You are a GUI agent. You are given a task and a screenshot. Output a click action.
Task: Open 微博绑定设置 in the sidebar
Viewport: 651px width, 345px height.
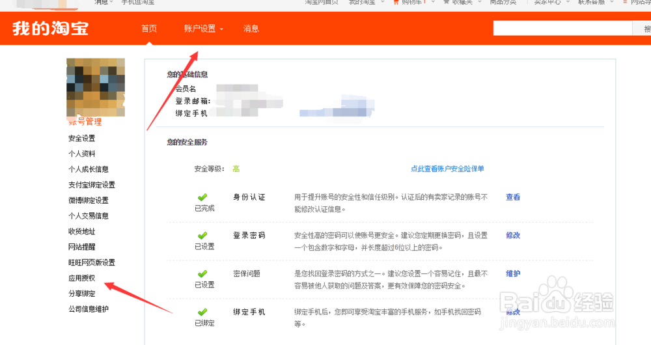point(89,200)
